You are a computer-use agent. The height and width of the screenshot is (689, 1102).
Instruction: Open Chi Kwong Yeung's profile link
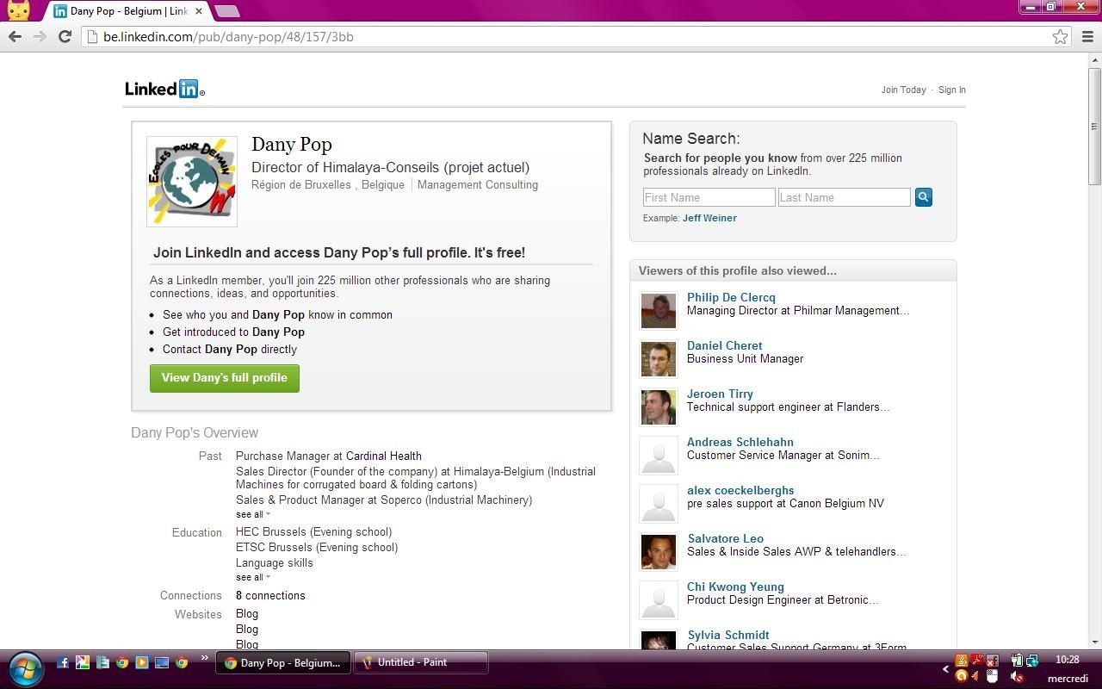point(735,587)
